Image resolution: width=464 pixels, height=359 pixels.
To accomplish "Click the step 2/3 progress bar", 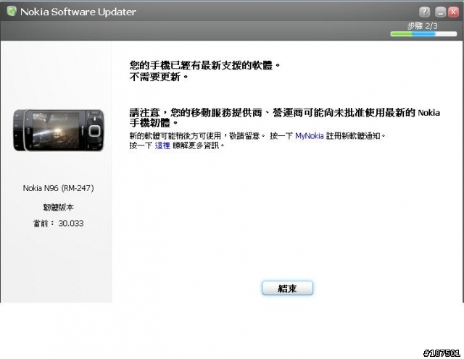I will [423, 34].
